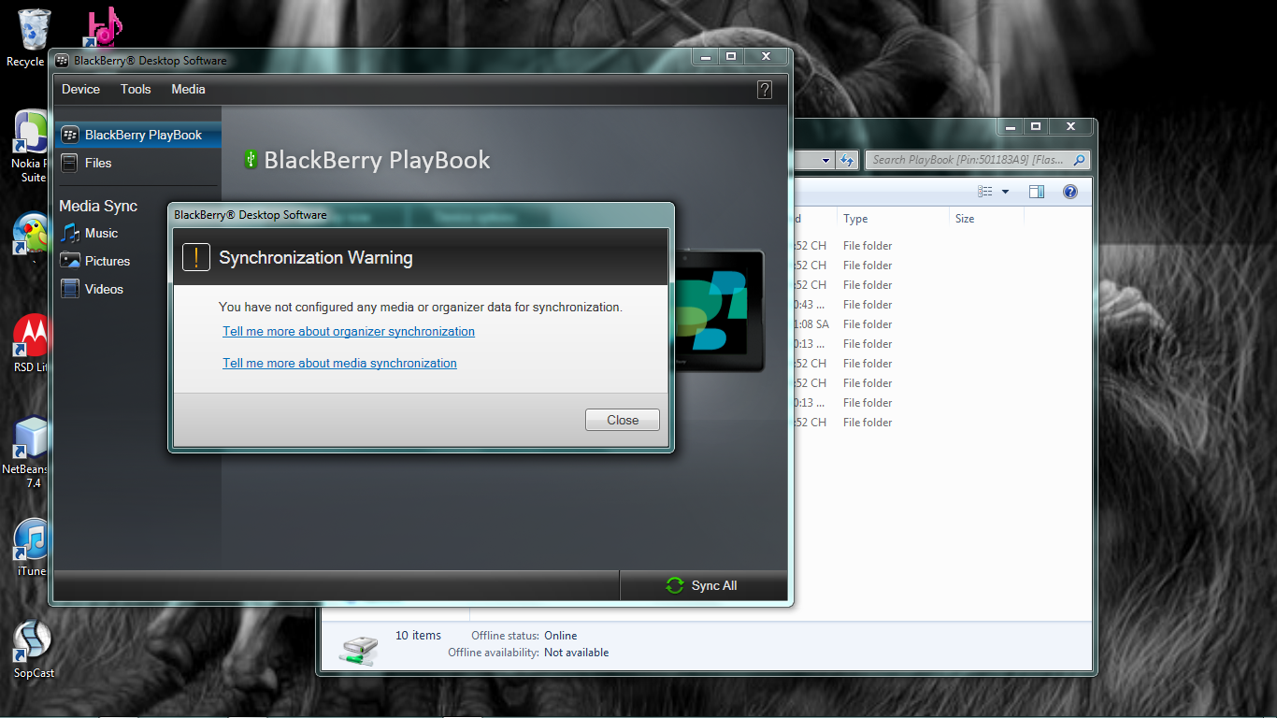Expand the view options dropdown arrow in Explorer

click(1005, 192)
